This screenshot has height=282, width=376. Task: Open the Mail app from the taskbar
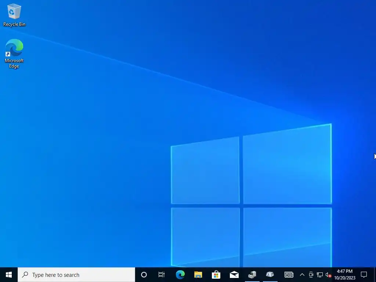[234, 275]
